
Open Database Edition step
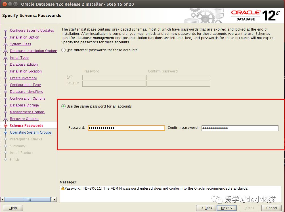24,64
